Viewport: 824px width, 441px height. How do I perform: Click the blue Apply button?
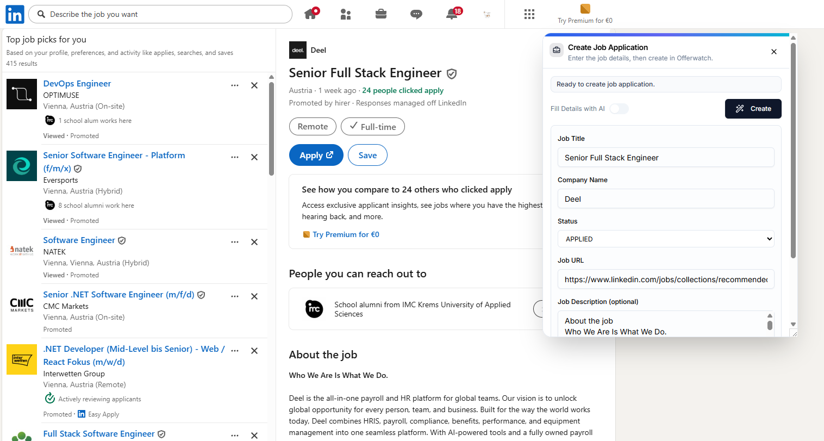click(316, 155)
